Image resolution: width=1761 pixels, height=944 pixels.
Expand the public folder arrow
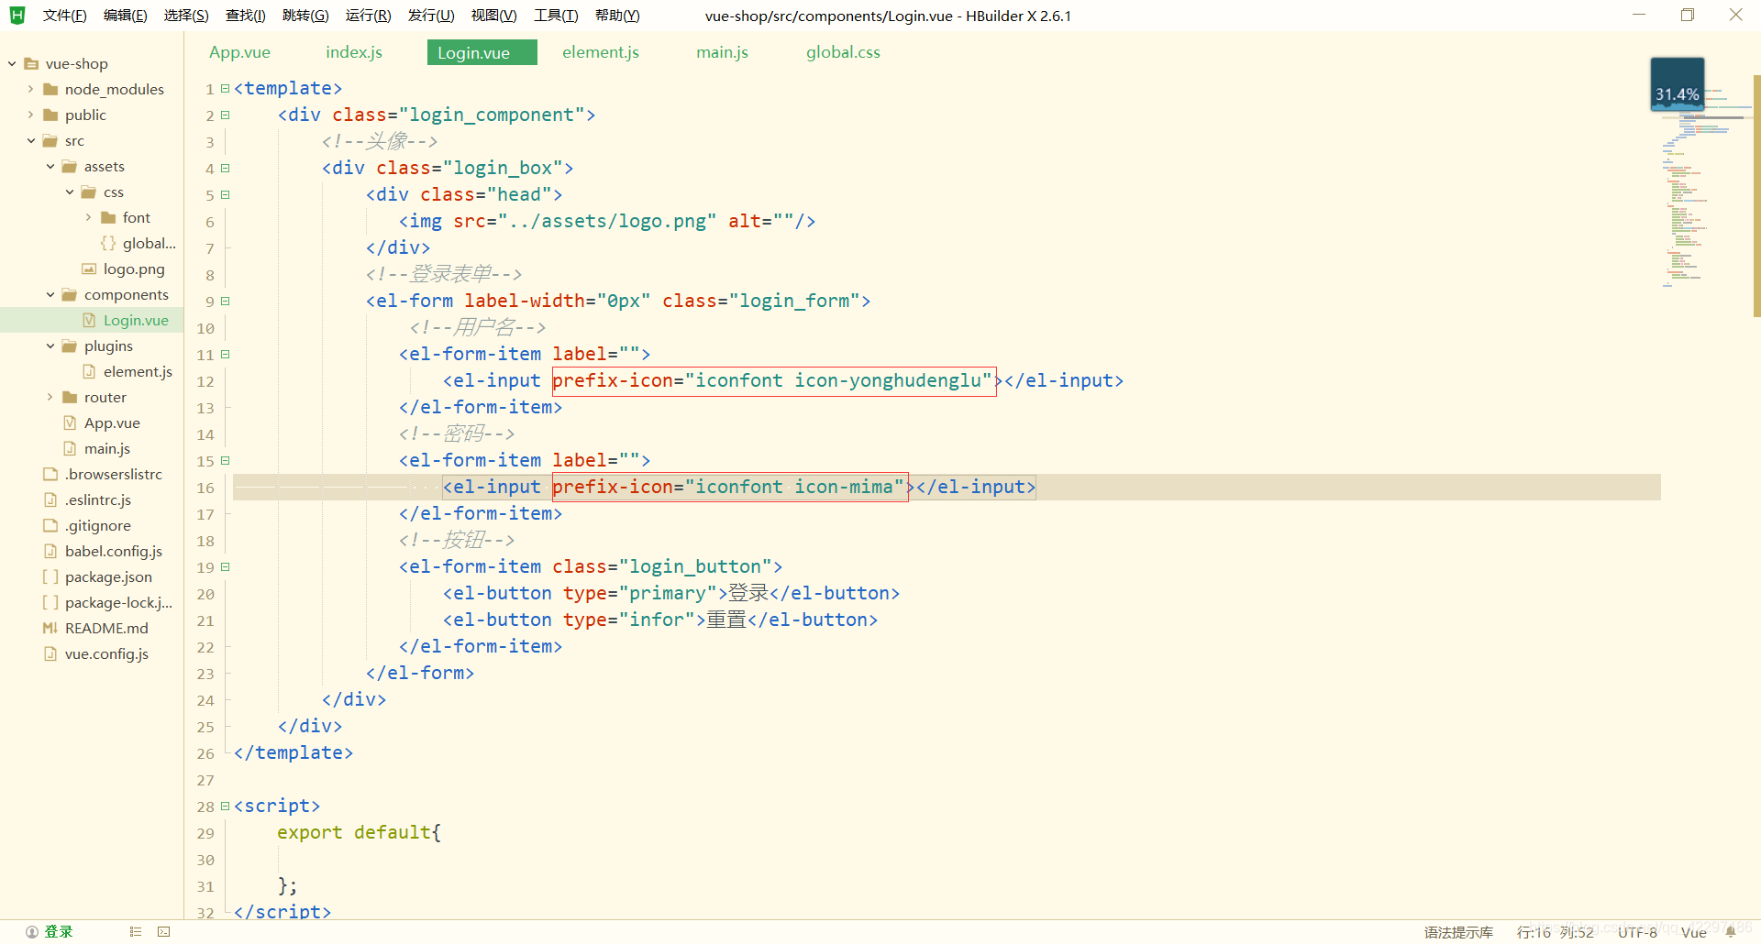click(x=30, y=115)
